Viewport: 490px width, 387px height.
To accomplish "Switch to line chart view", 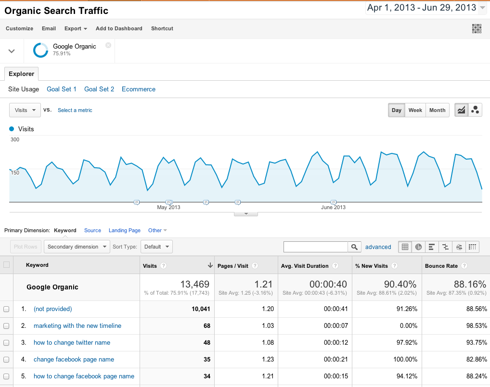I will pos(461,110).
